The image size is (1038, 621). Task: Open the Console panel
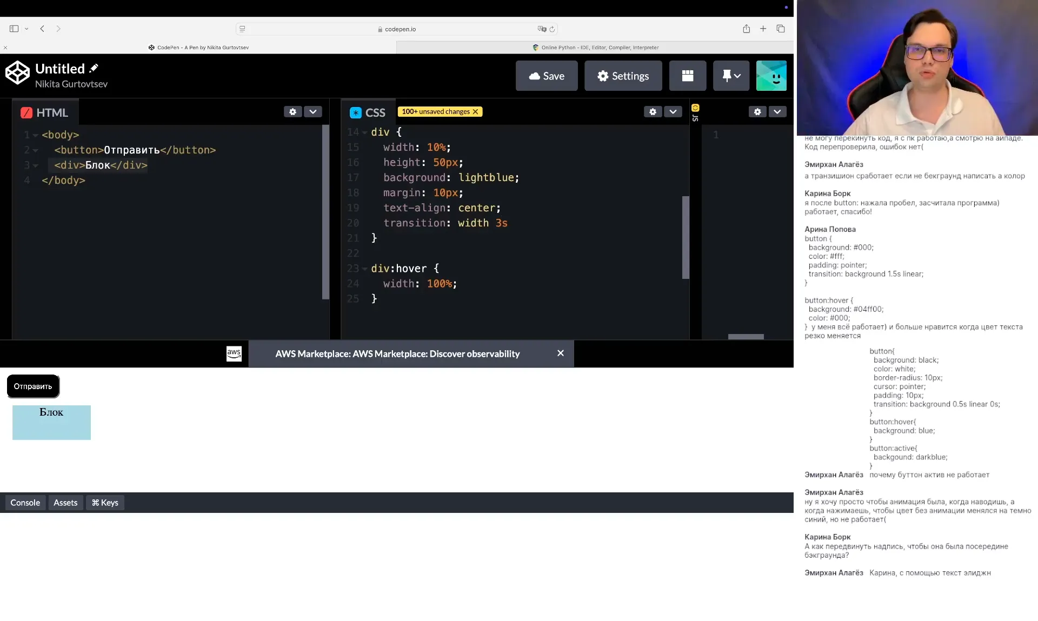[x=25, y=503]
